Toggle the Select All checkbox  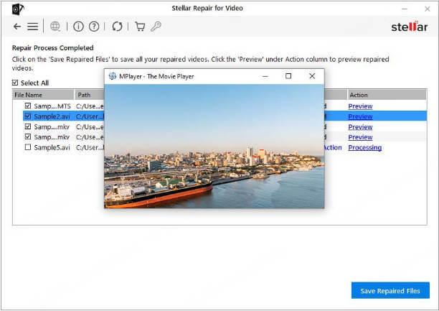coord(16,83)
